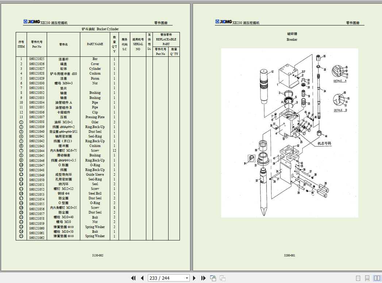
Task: Select the Piston part name cell
Action: click(95, 79)
